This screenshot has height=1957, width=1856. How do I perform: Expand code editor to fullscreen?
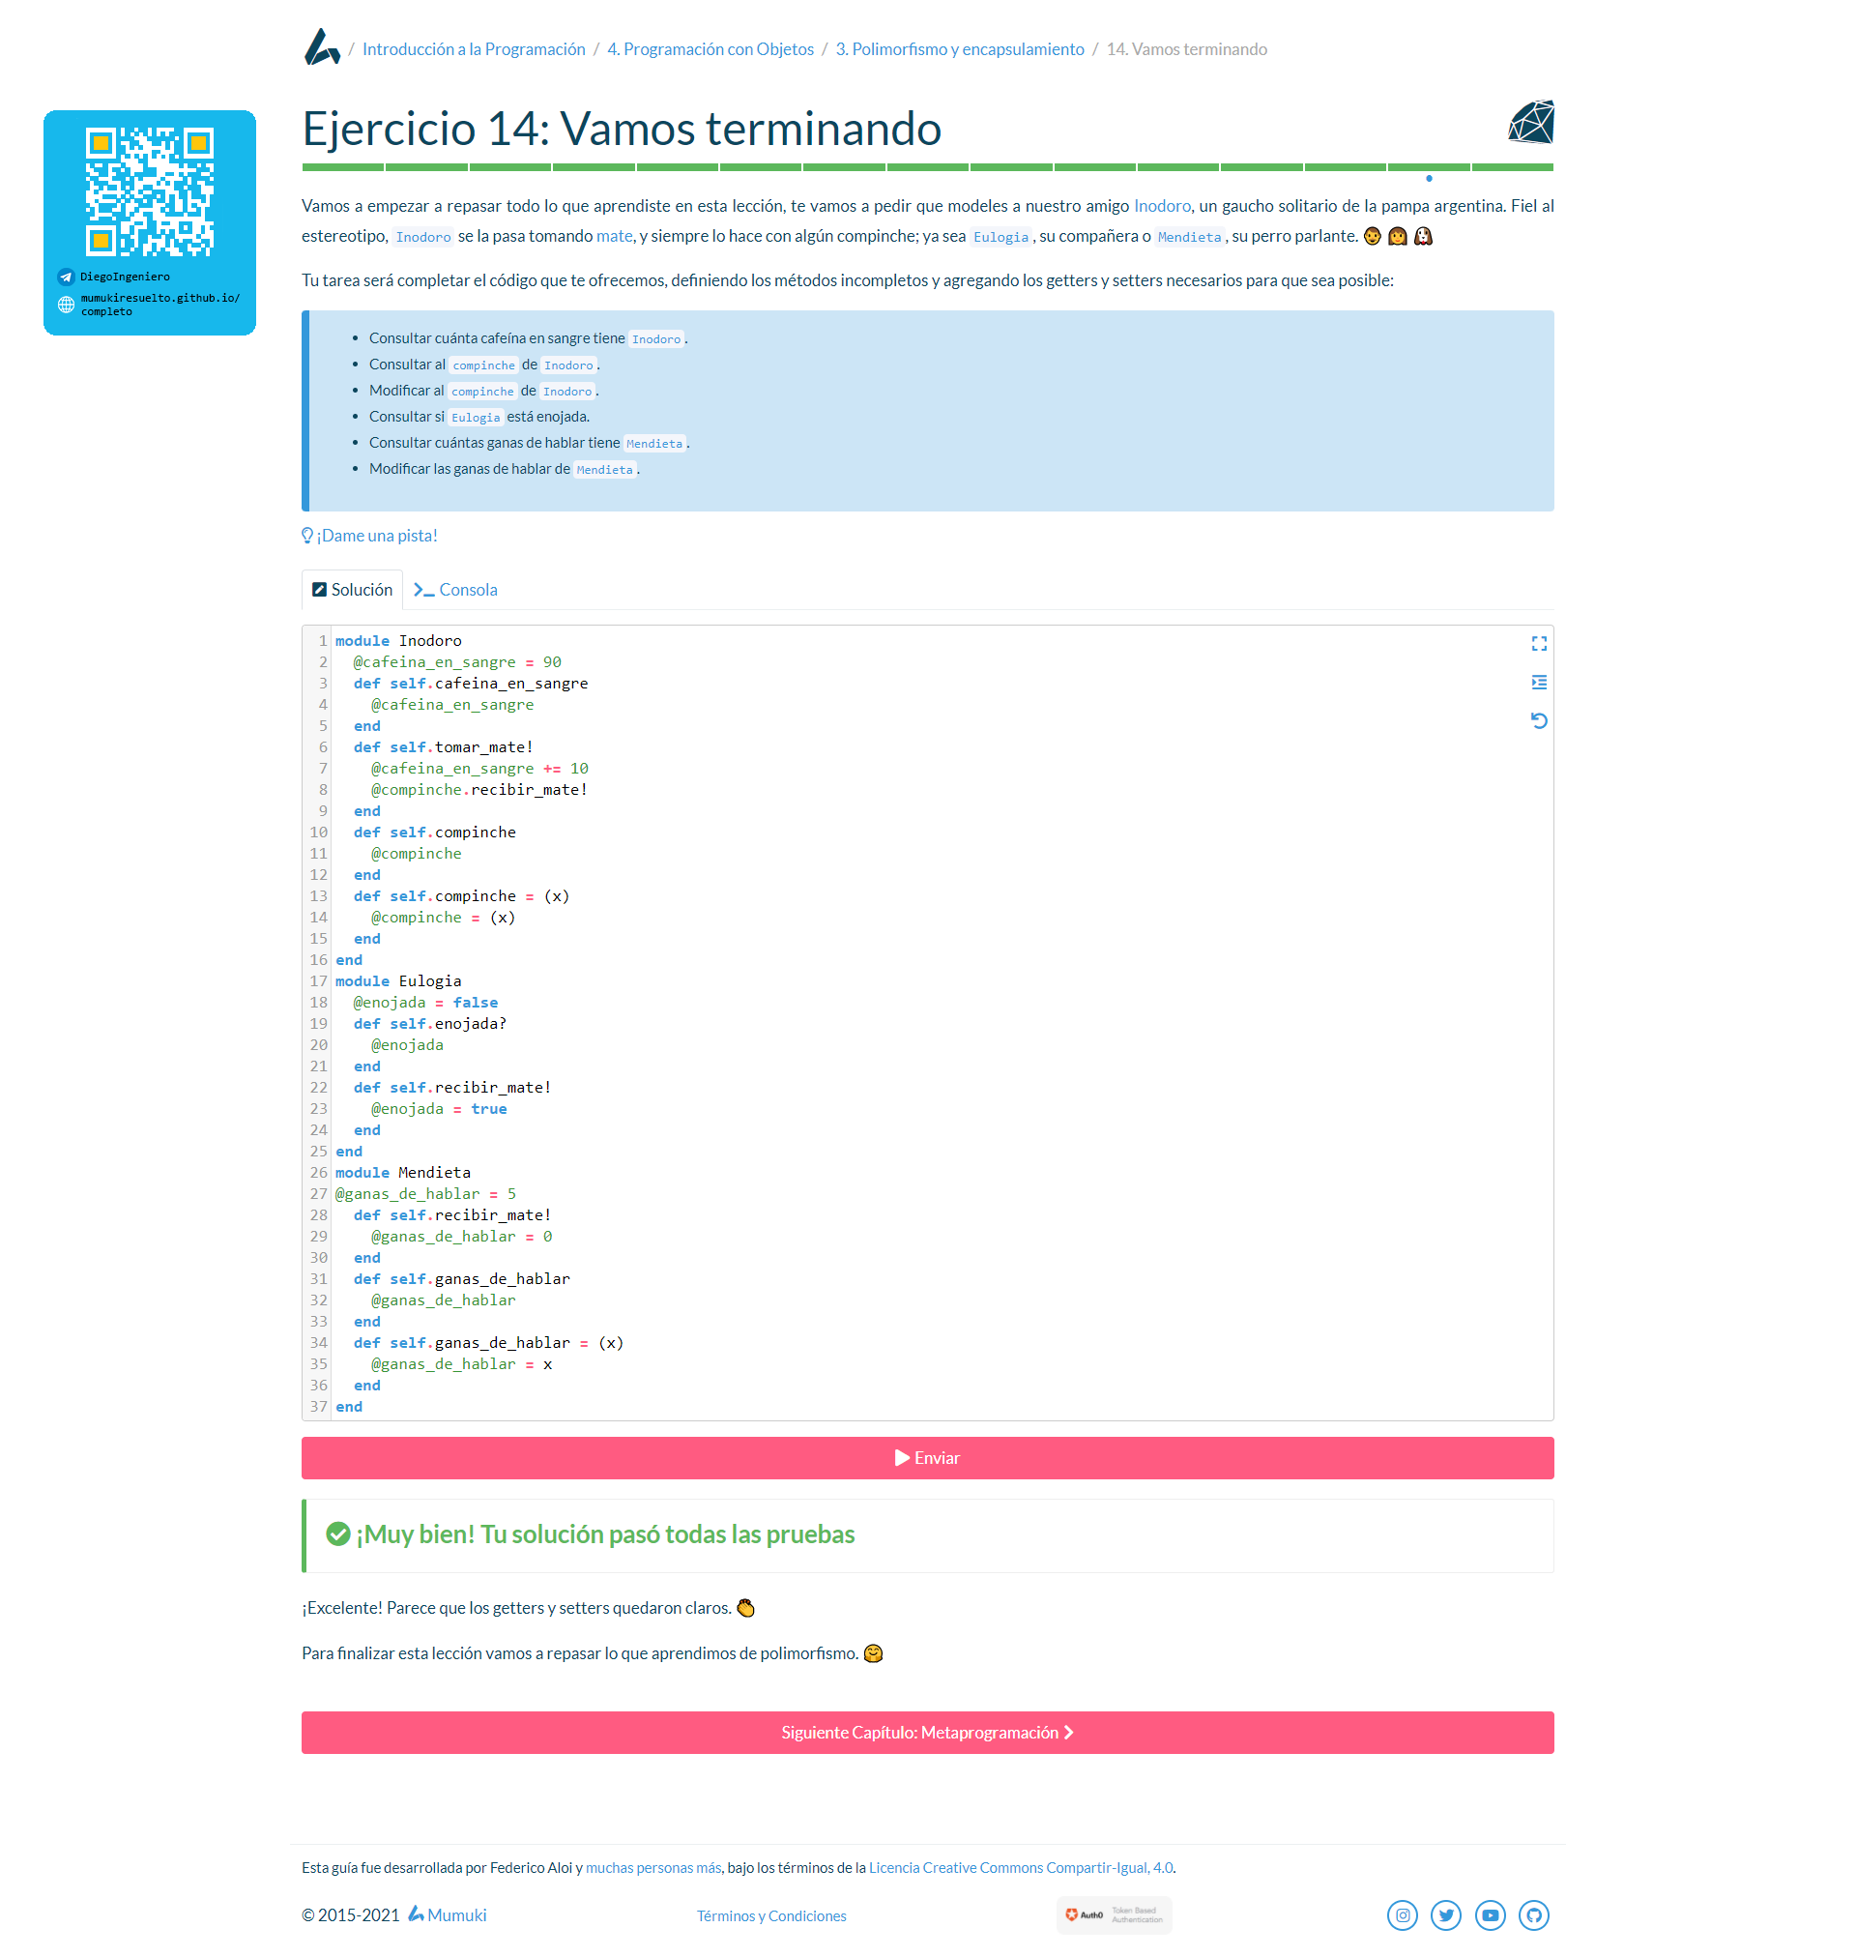coord(1538,644)
